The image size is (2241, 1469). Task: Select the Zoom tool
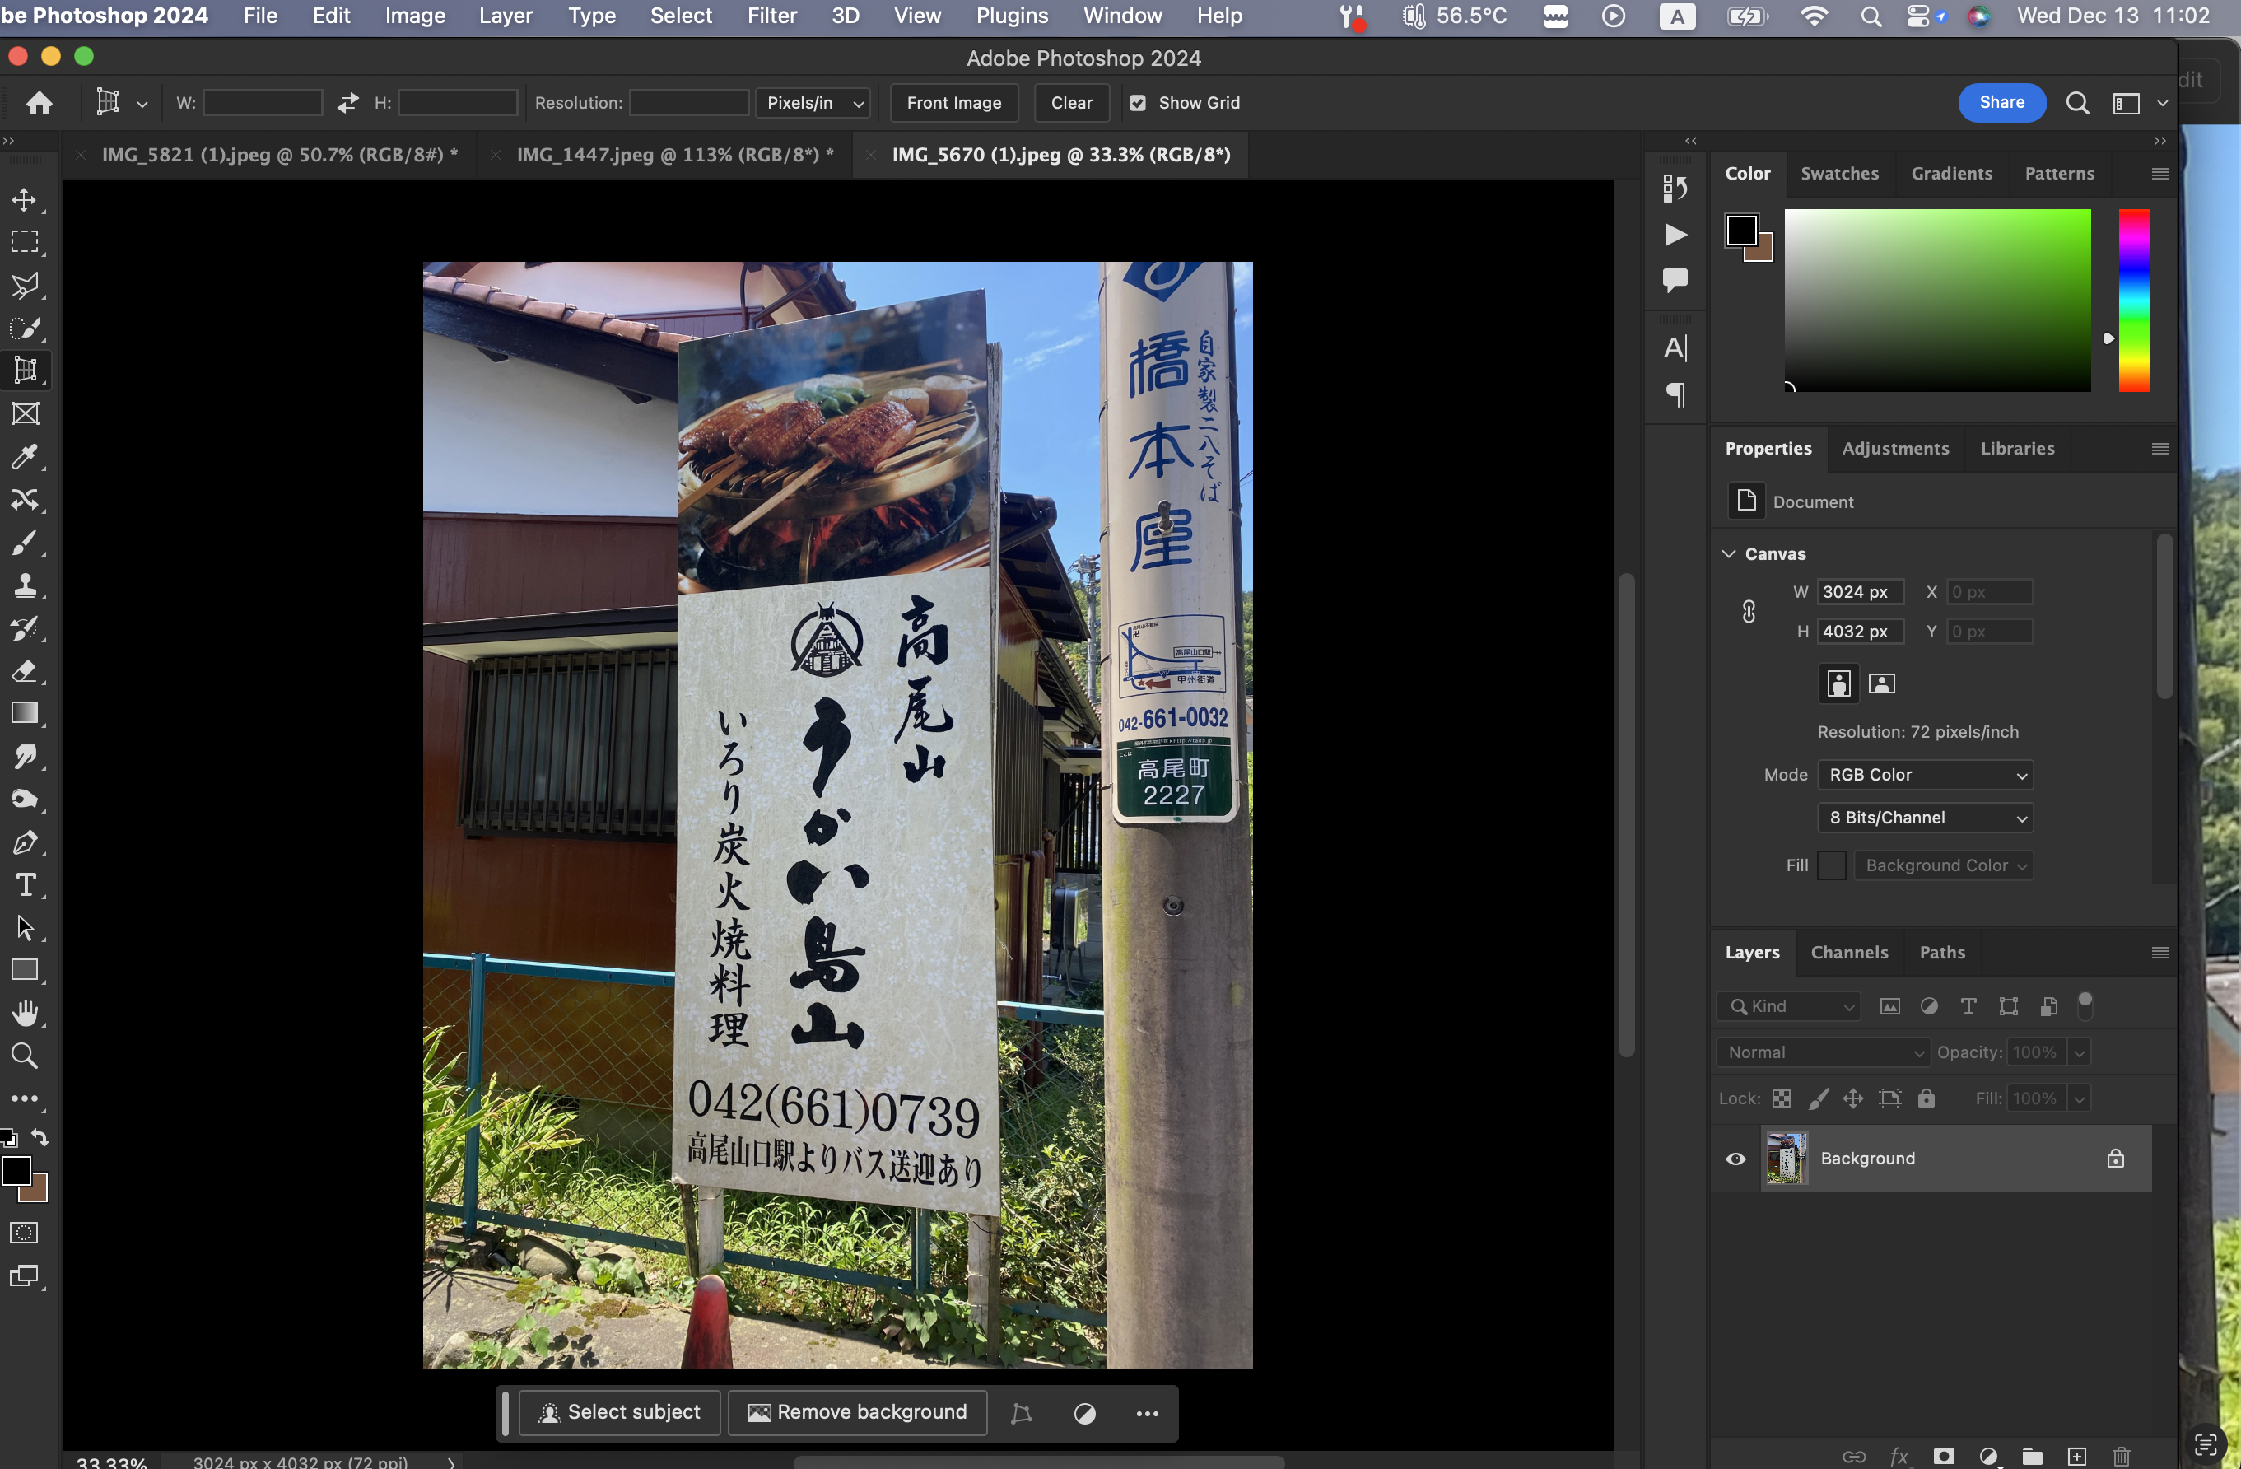25,1056
